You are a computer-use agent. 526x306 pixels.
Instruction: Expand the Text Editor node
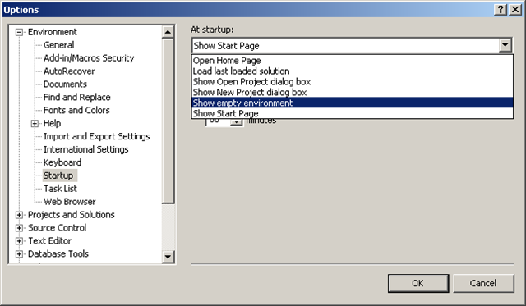(20, 241)
